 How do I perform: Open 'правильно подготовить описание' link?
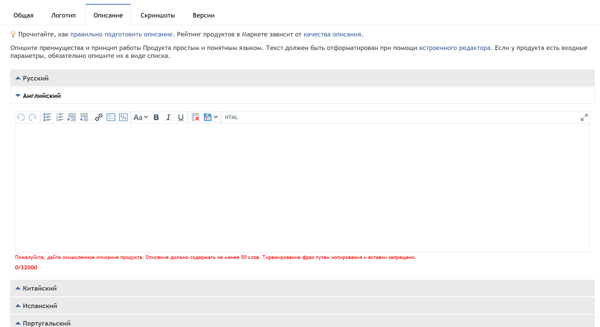121,34
